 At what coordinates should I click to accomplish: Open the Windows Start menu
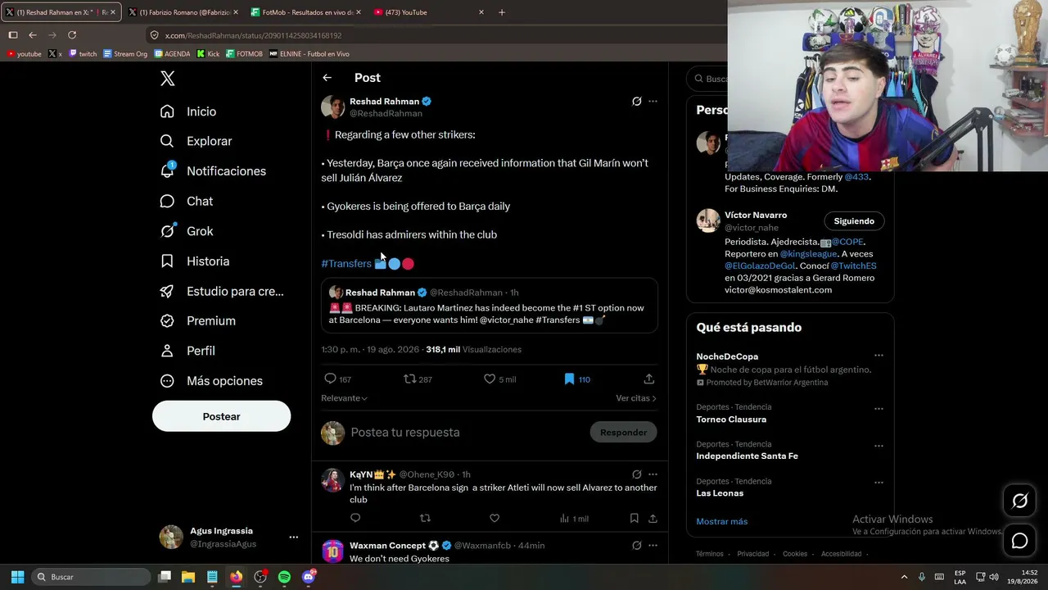(x=17, y=577)
